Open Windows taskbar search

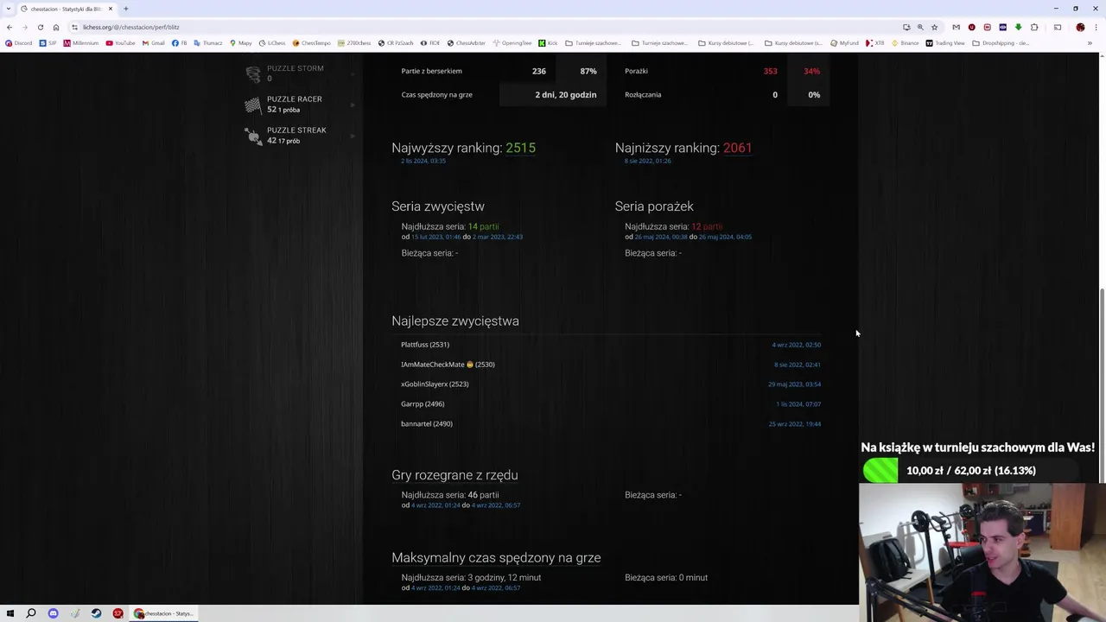[31, 613]
